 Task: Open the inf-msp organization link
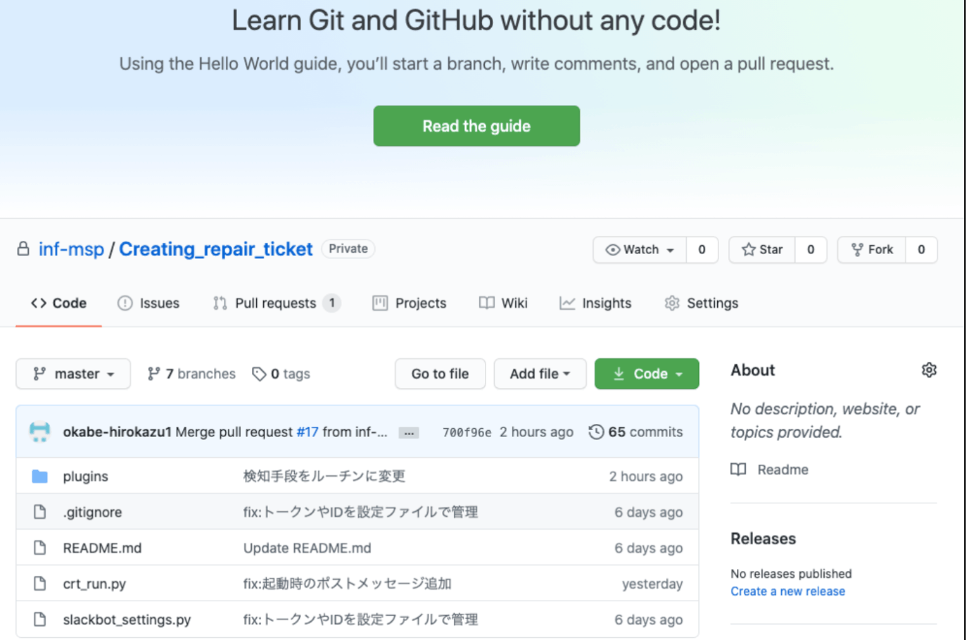71,249
